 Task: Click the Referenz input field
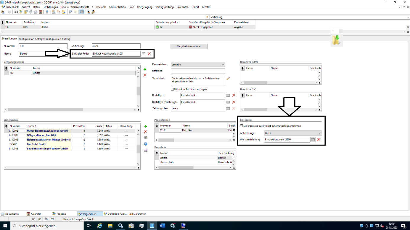(198, 71)
